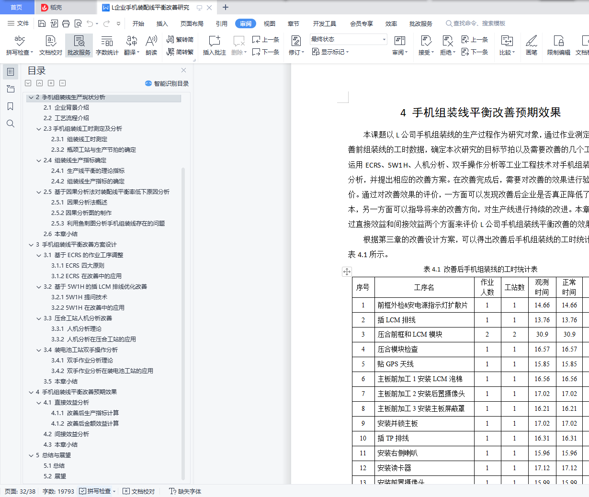Collapse the 3.2 基于5W1H section node

click(x=39, y=287)
